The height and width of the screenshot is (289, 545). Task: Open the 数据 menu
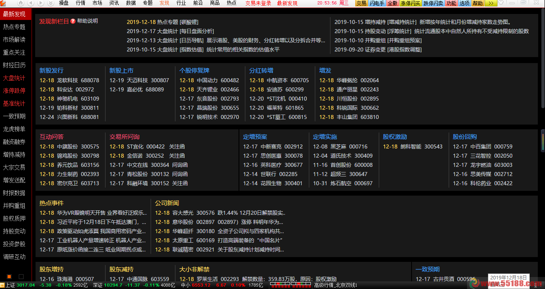tap(131, 3)
